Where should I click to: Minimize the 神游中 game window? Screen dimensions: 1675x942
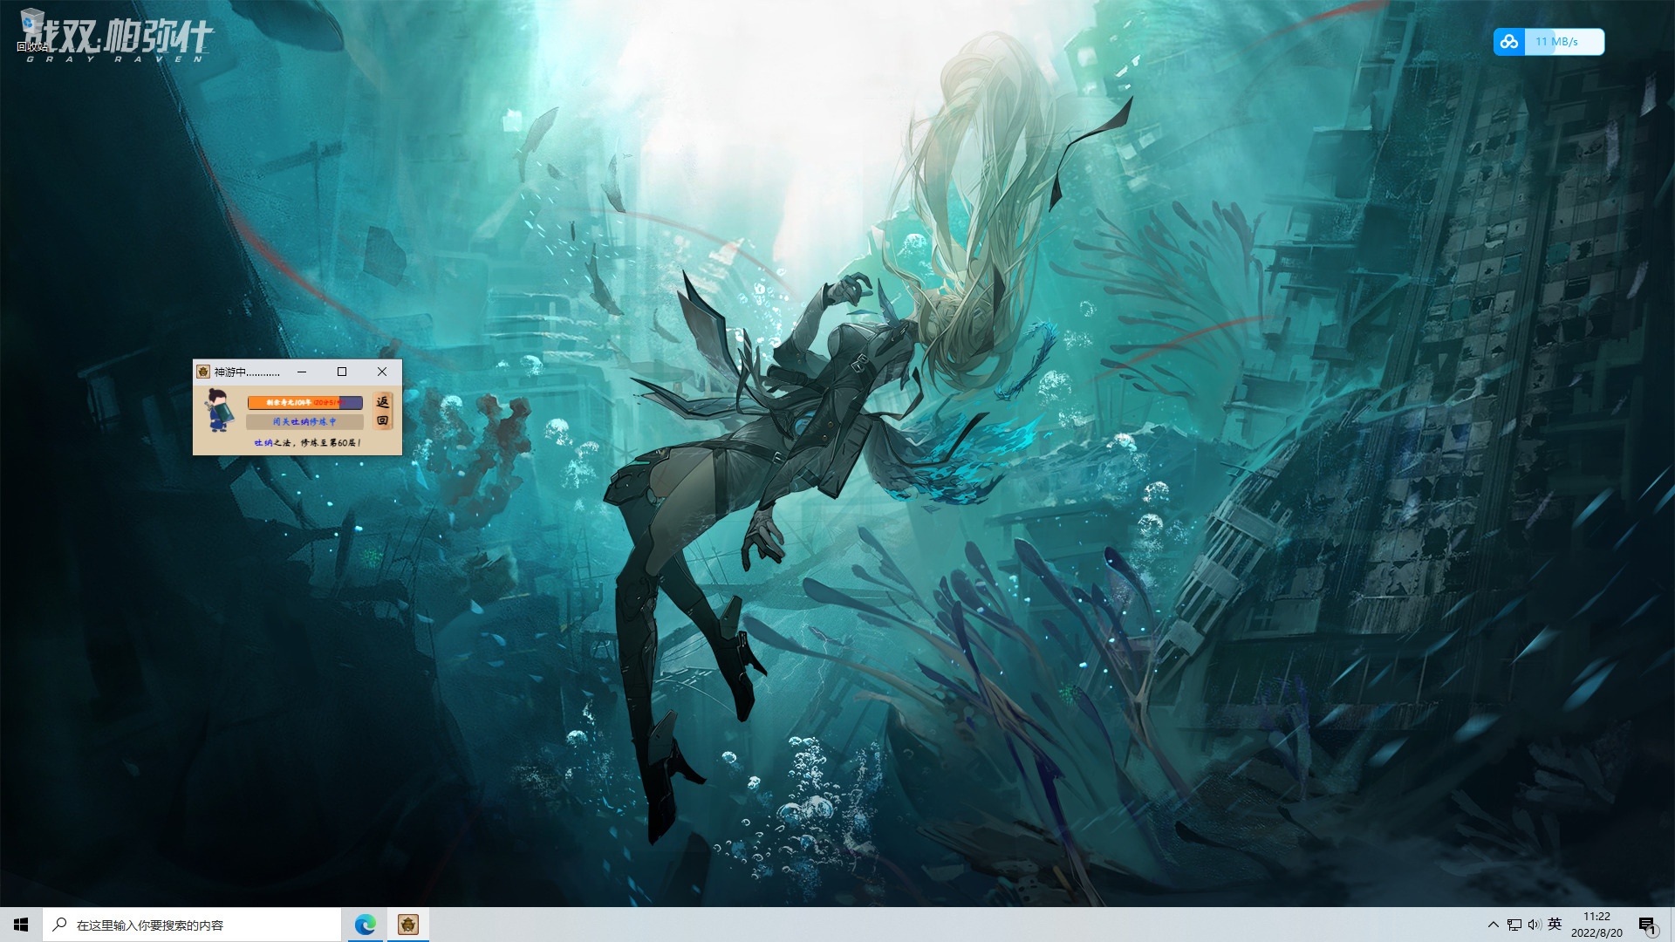[x=302, y=372]
